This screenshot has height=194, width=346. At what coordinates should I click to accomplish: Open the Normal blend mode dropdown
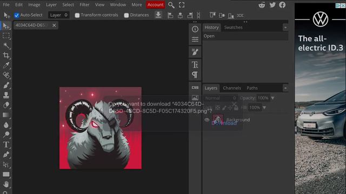point(220,98)
